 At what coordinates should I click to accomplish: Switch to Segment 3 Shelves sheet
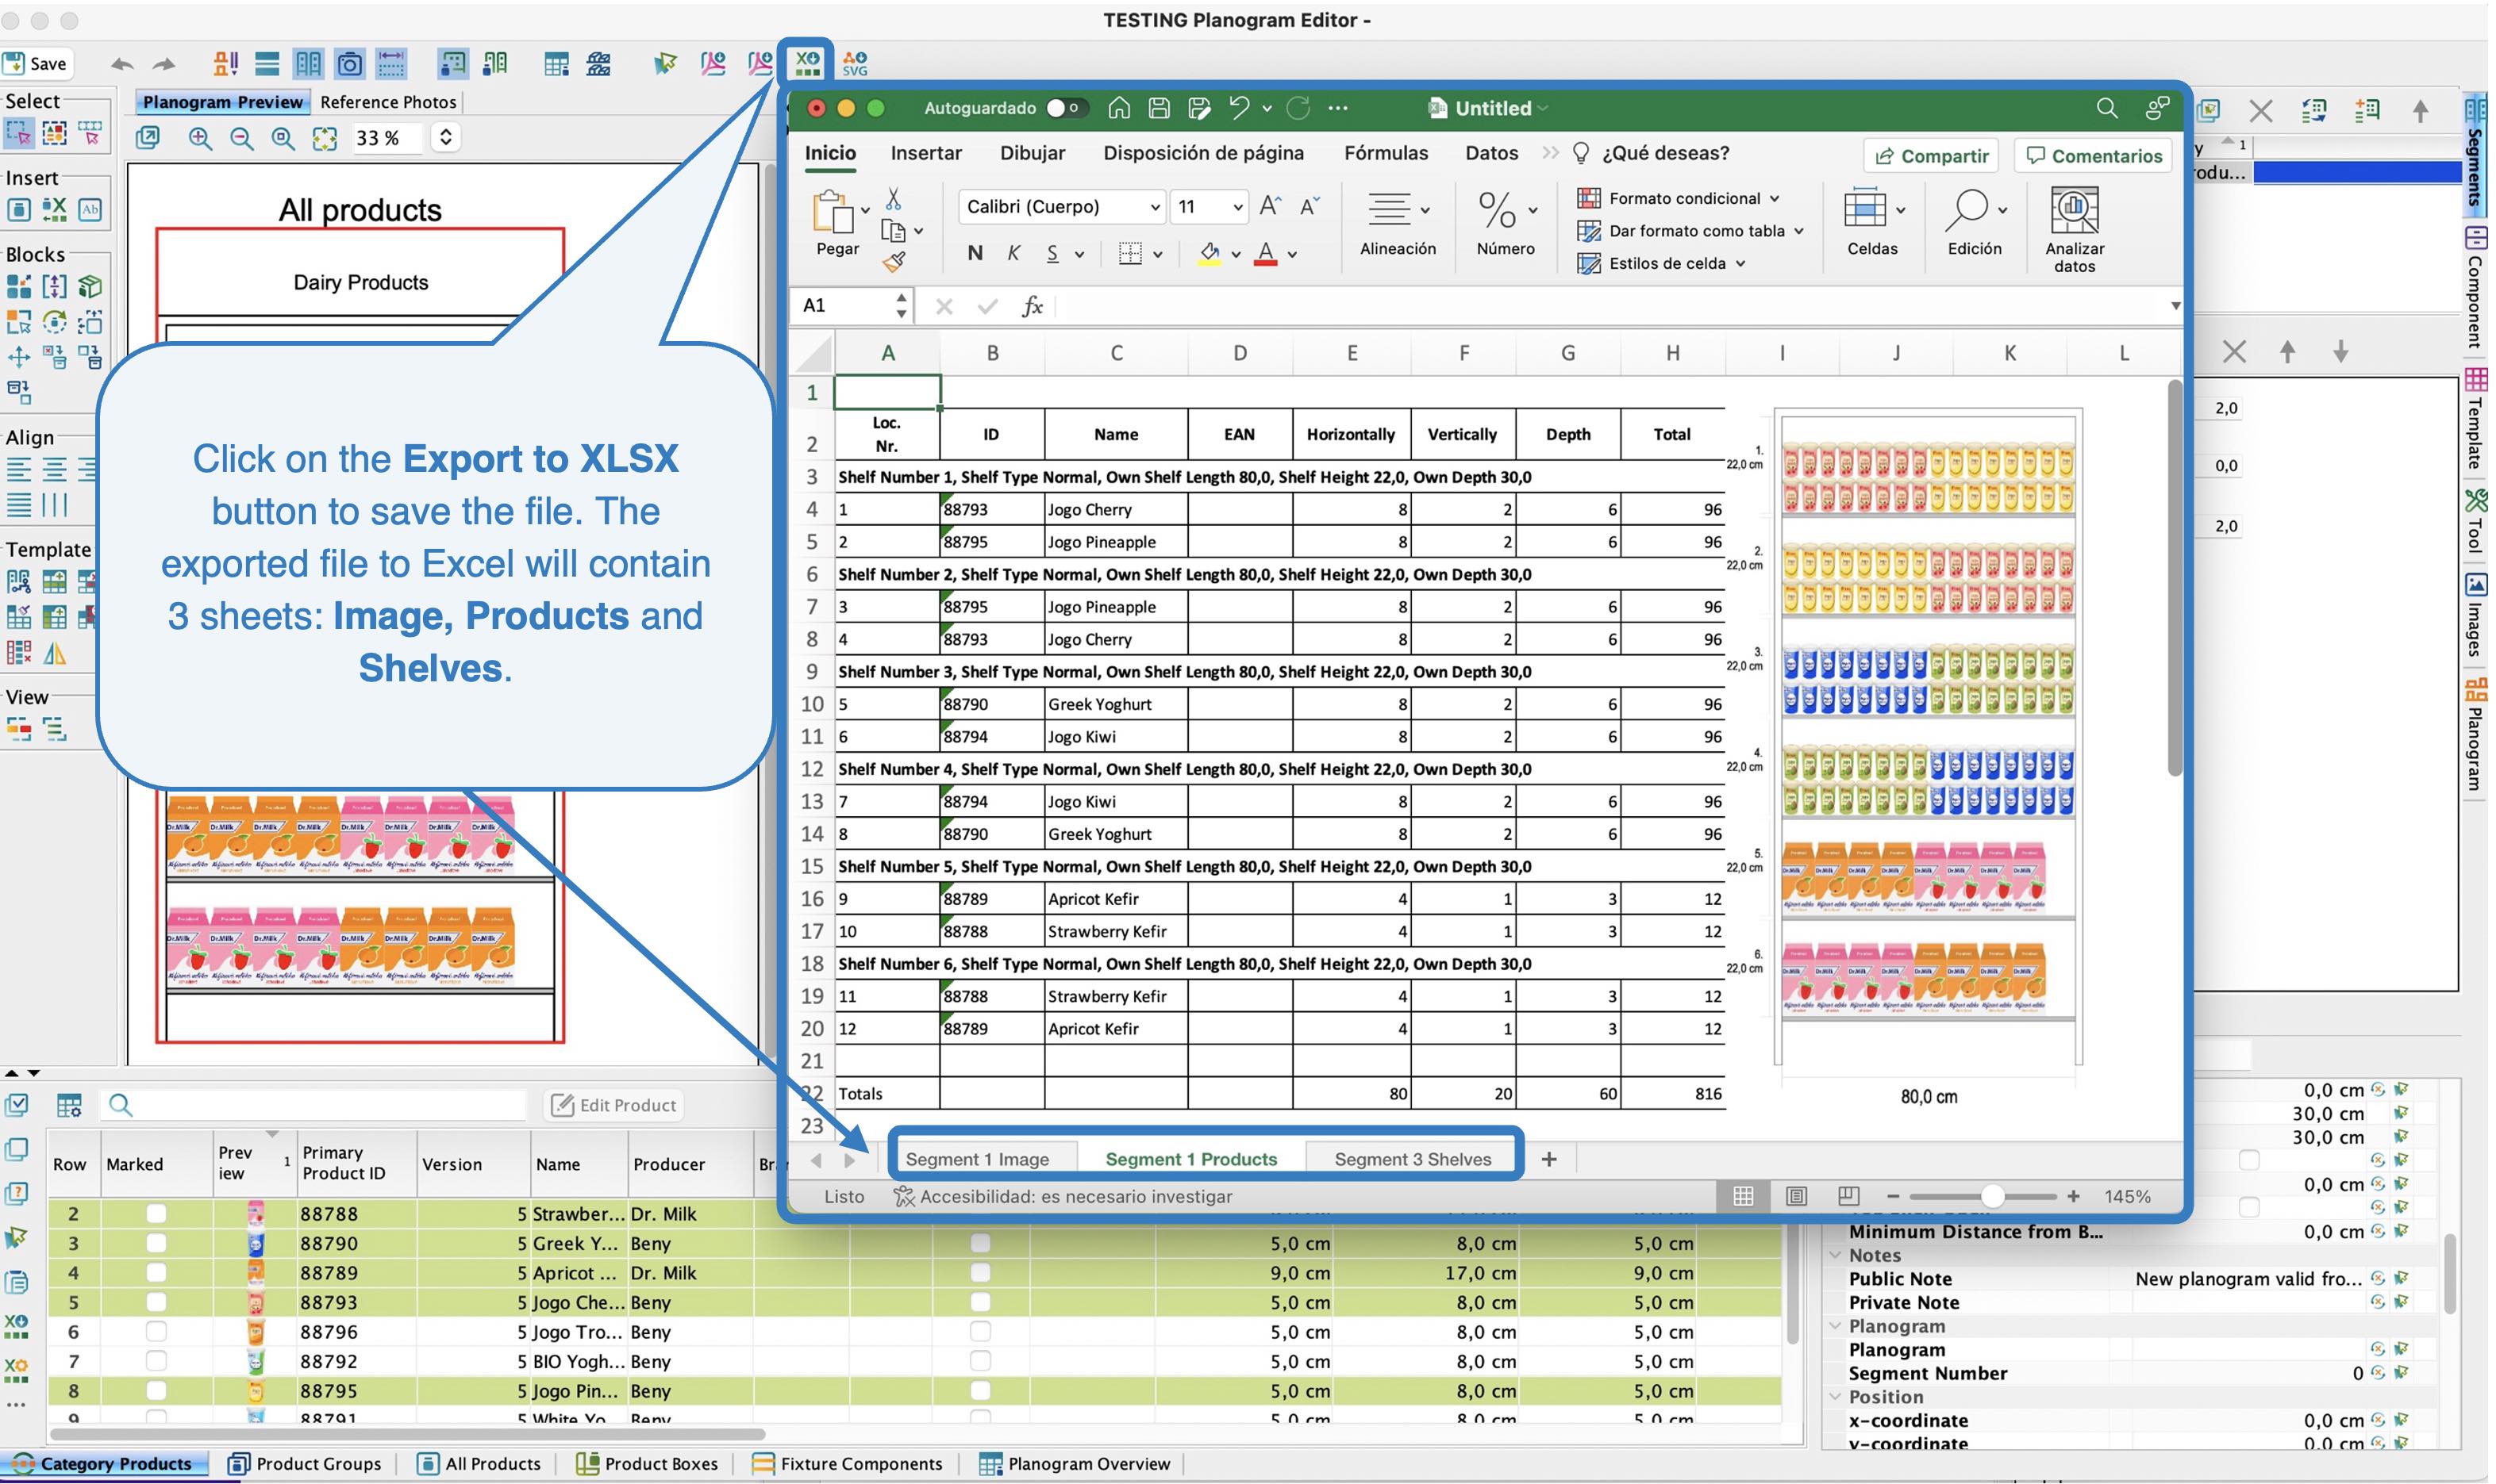[x=1412, y=1159]
